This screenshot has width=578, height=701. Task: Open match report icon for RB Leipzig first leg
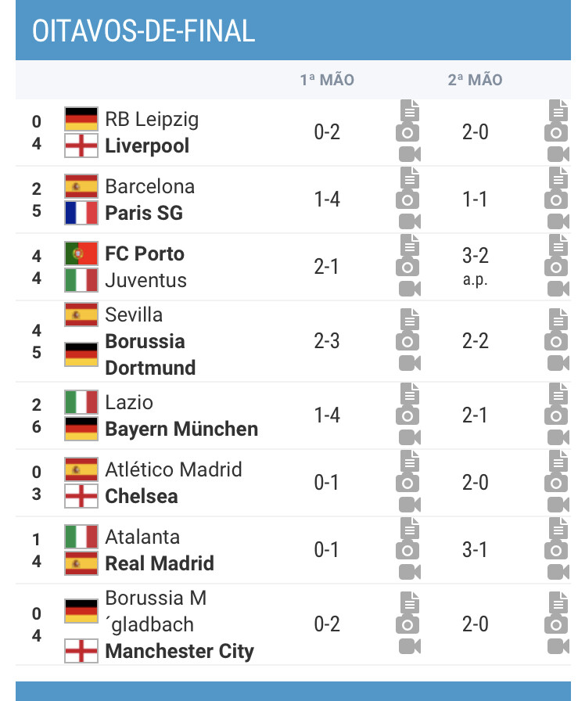(x=410, y=110)
